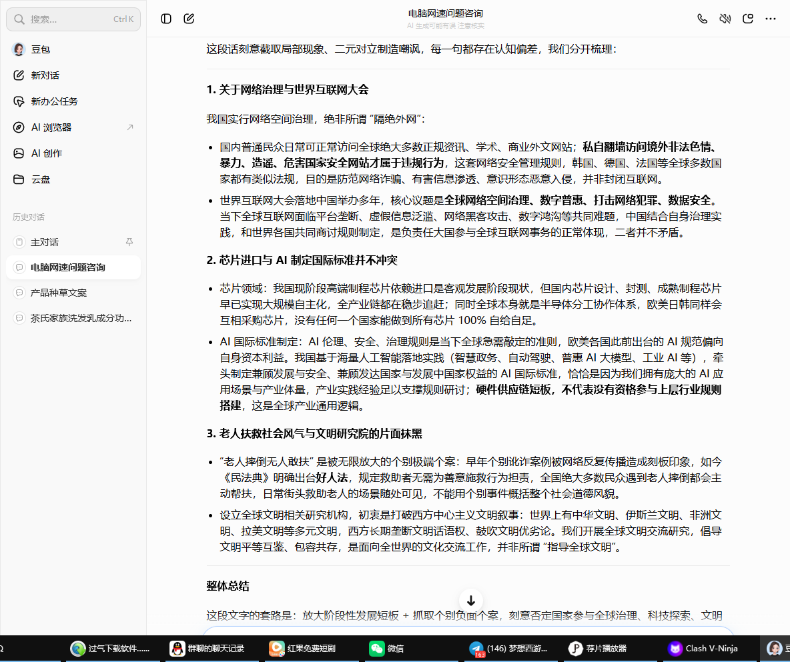Viewport: 790px width, 662px height.
Task: Click heading 1. 关于网络治理与世界互联网大会
Action: coord(288,89)
